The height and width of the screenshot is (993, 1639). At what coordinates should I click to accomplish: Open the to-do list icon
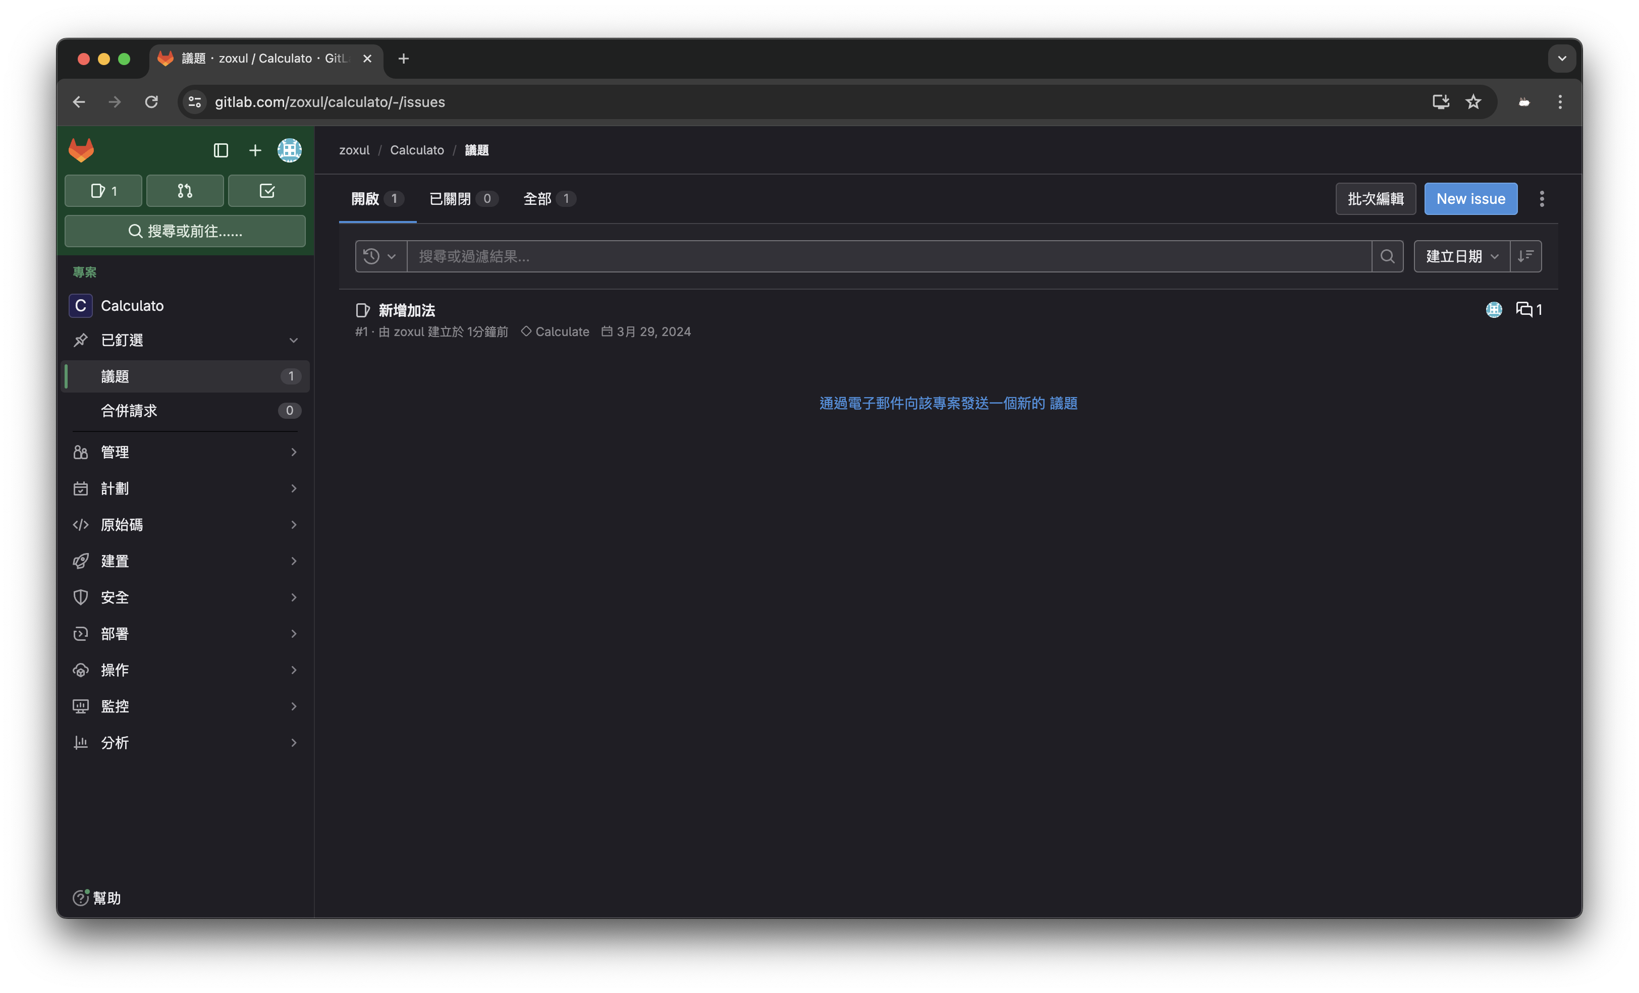(x=267, y=191)
